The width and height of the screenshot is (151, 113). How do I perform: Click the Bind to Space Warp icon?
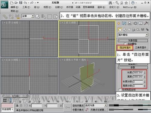pos(17,17)
